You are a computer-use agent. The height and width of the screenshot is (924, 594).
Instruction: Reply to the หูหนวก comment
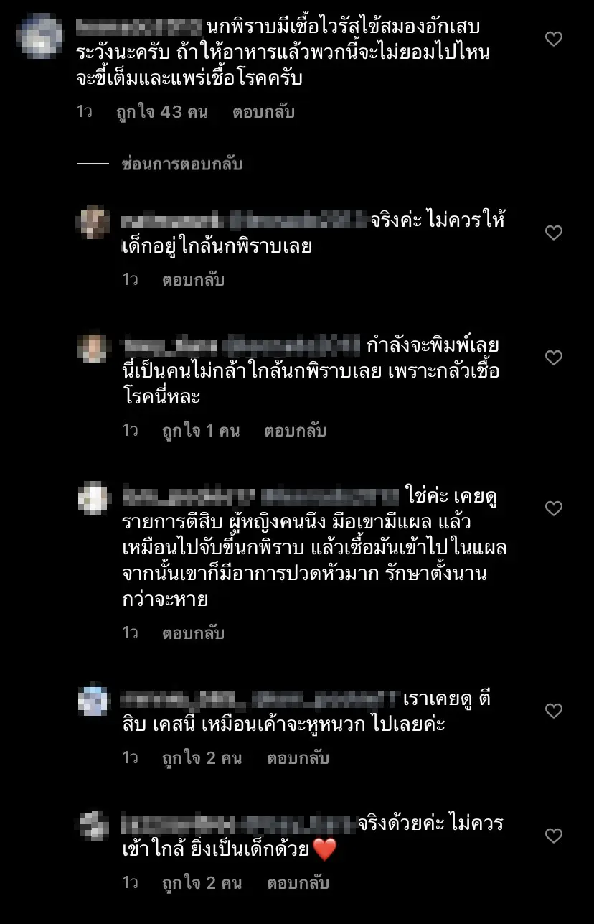[x=298, y=757]
